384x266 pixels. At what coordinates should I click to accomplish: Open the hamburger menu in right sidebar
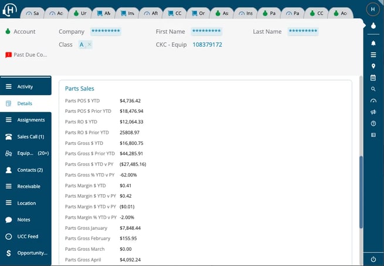(373, 55)
